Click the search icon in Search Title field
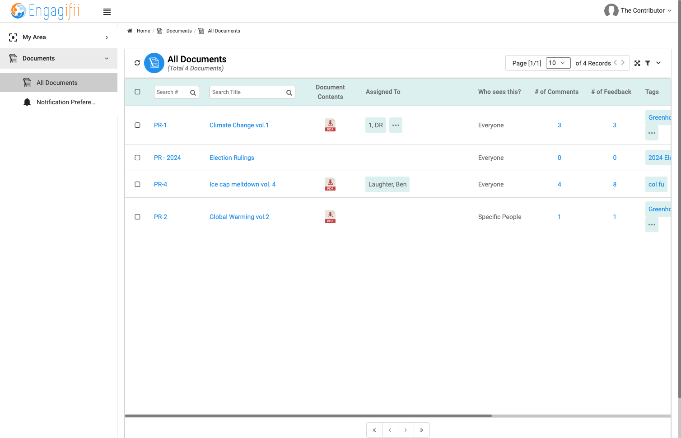Screen dimensions: 681x438 [289, 93]
